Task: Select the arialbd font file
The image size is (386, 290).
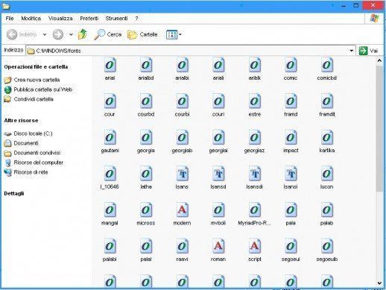Action: pyautogui.click(x=146, y=69)
